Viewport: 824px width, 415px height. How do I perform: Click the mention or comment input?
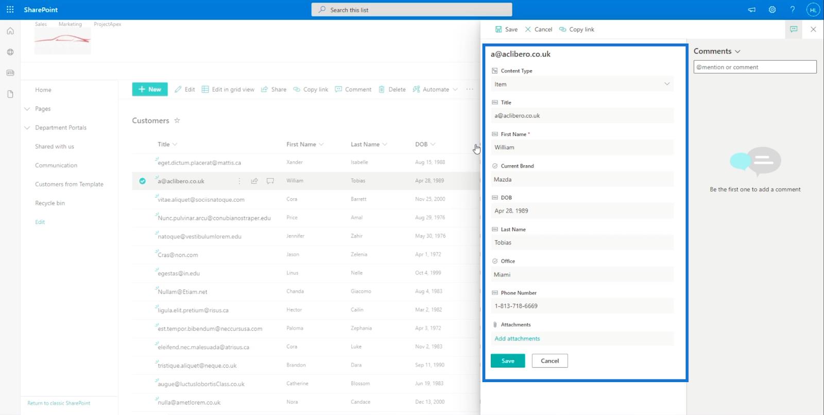[x=755, y=67]
